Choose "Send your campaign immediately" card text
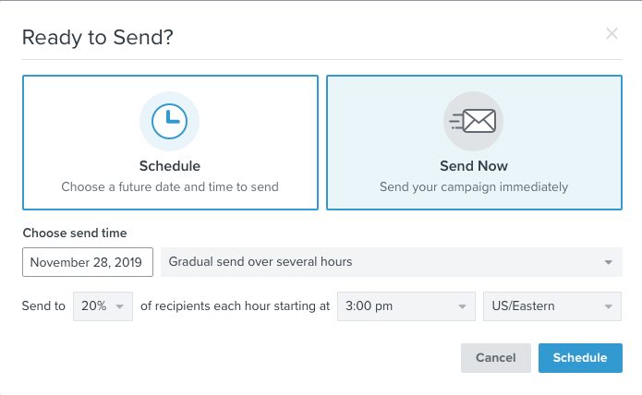 point(473,186)
